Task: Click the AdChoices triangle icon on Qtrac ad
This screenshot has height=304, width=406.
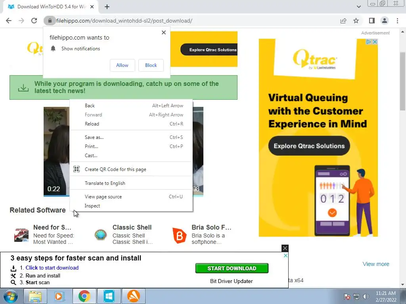Action: [368, 42]
